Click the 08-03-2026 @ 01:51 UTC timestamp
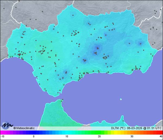Viewport: 163px width, 140px height. coord(144,128)
